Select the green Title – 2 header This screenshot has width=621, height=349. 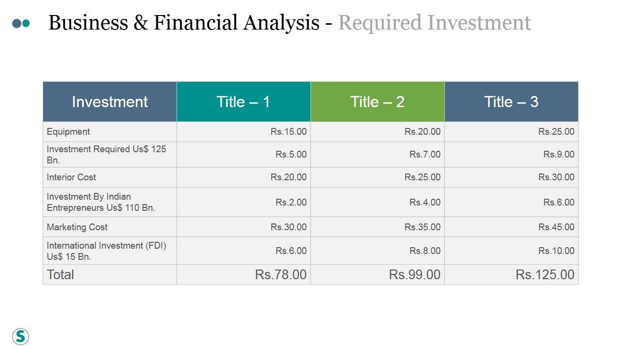tap(377, 102)
